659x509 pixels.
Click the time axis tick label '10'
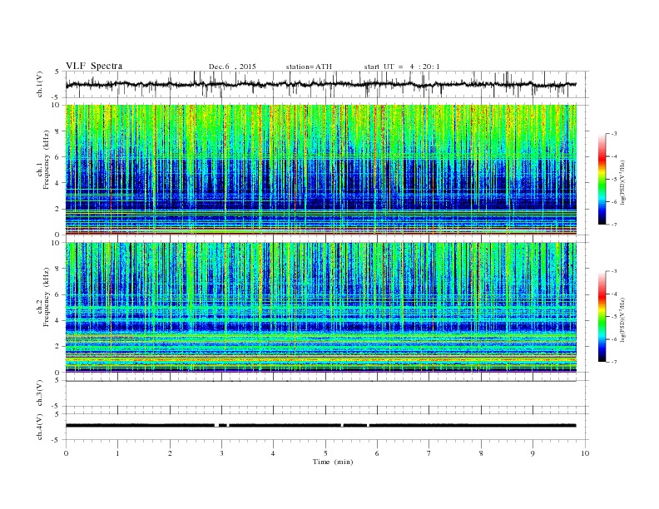[585, 453]
